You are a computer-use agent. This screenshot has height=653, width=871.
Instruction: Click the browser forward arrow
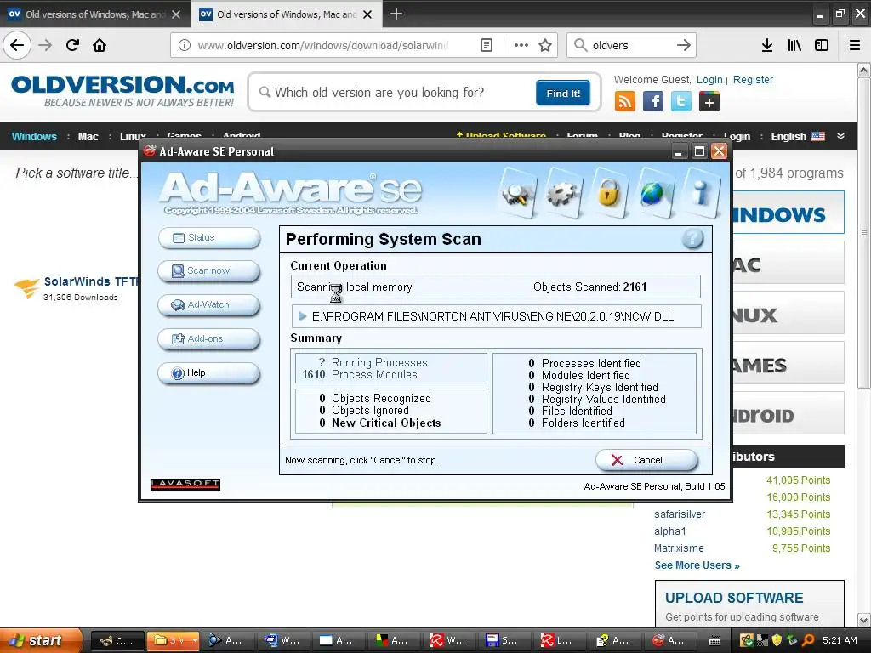tap(45, 45)
